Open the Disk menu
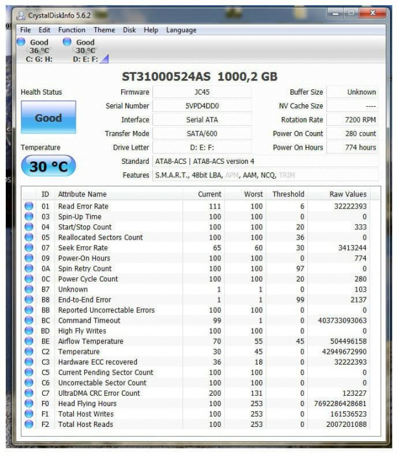Image resolution: width=402 pixels, height=458 pixels. tap(129, 30)
